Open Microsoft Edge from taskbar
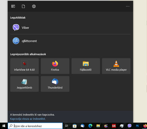 click(x=90, y=126)
